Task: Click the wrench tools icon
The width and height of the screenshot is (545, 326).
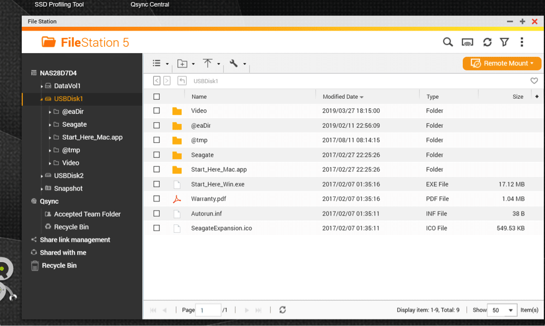Action: (234, 63)
